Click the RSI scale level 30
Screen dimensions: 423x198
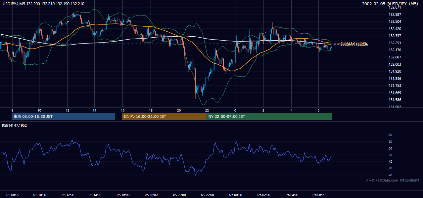pos(390,168)
